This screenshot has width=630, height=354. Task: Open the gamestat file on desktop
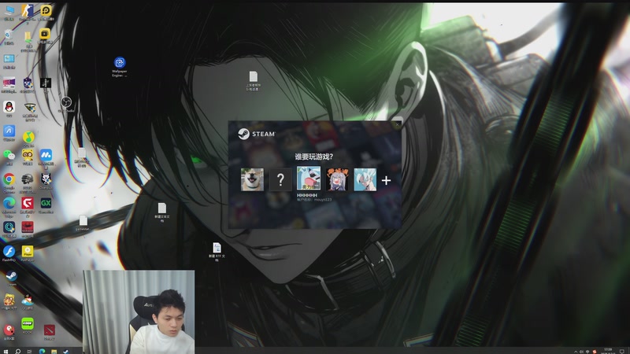click(83, 223)
